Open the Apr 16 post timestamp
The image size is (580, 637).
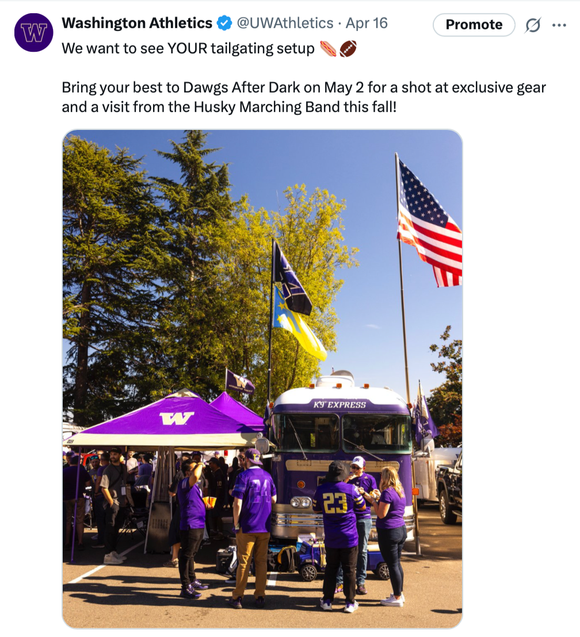[367, 23]
